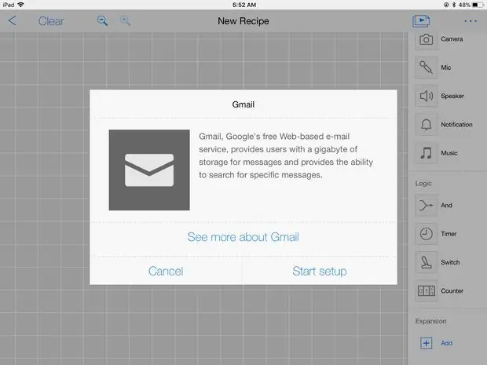Screen dimensions: 487x365
Task: Select the And logic icon
Action: 426,205
